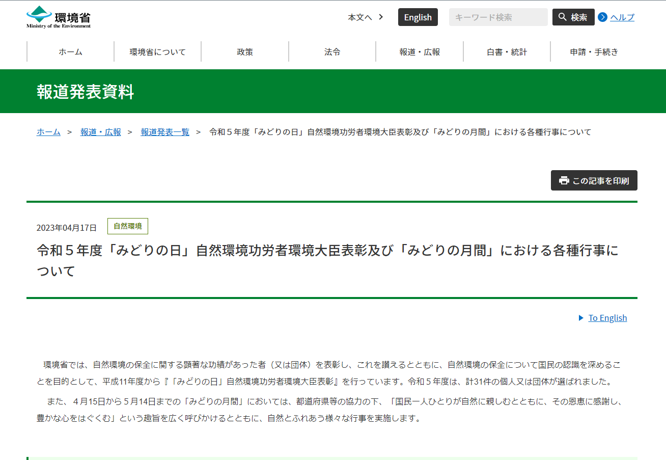
Task: Click the magnifying glass search icon
Action: click(x=562, y=17)
